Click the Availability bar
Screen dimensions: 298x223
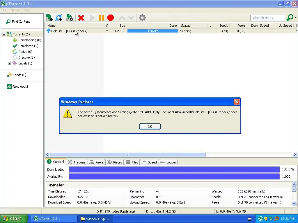[174, 177]
